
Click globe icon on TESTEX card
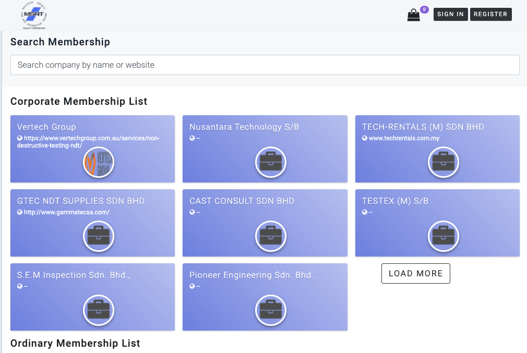click(x=365, y=212)
